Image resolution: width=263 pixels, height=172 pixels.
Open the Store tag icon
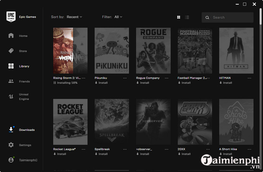coord(11,51)
